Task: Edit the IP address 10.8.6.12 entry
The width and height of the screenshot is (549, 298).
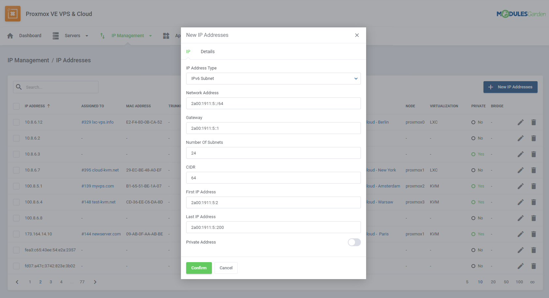Action: (x=521, y=122)
